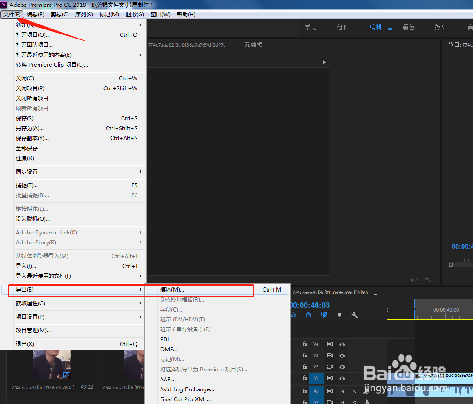Choose 媒体(M)... export option

point(218,290)
